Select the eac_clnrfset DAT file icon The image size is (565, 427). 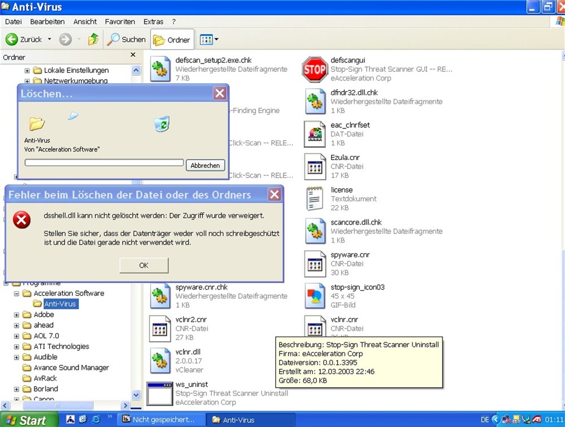click(315, 134)
